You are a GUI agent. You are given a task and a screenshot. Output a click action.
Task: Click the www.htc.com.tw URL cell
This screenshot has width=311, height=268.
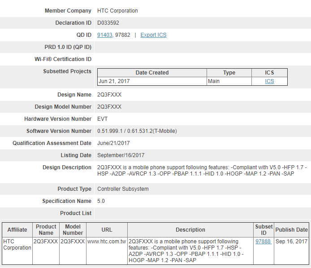(x=107, y=241)
